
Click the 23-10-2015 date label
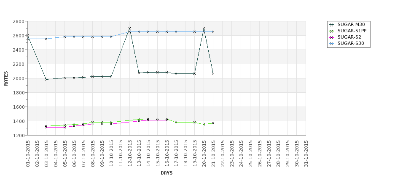pos(232,154)
